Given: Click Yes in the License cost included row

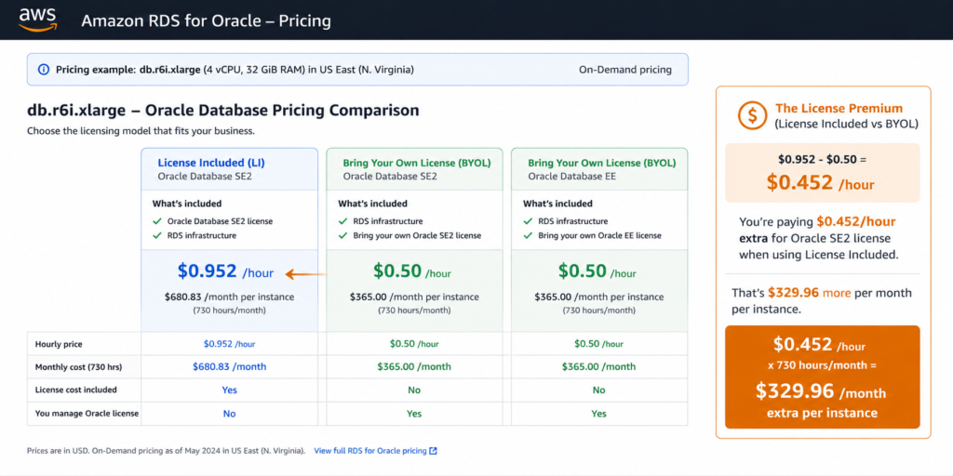Looking at the screenshot, I should pyautogui.click(x=229, y=390).
